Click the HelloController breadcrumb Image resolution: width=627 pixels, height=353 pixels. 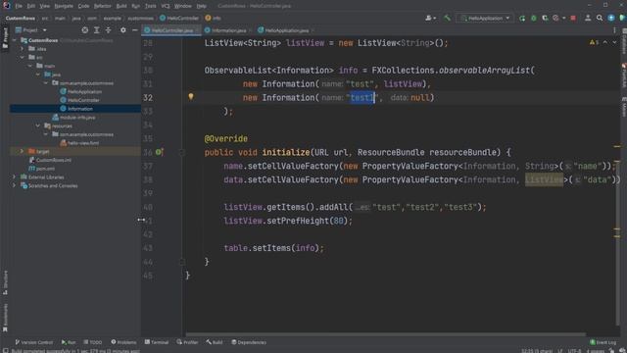[179, 18]
